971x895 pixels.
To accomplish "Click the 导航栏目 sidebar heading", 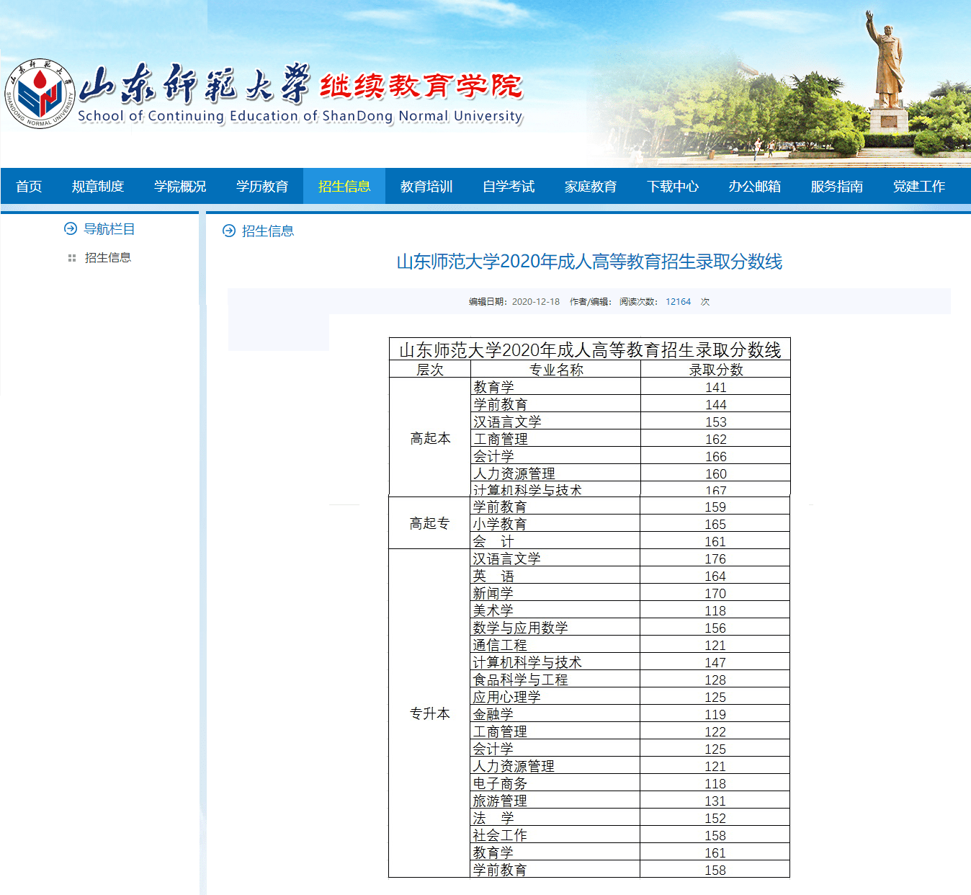I will tap(109, 229).
